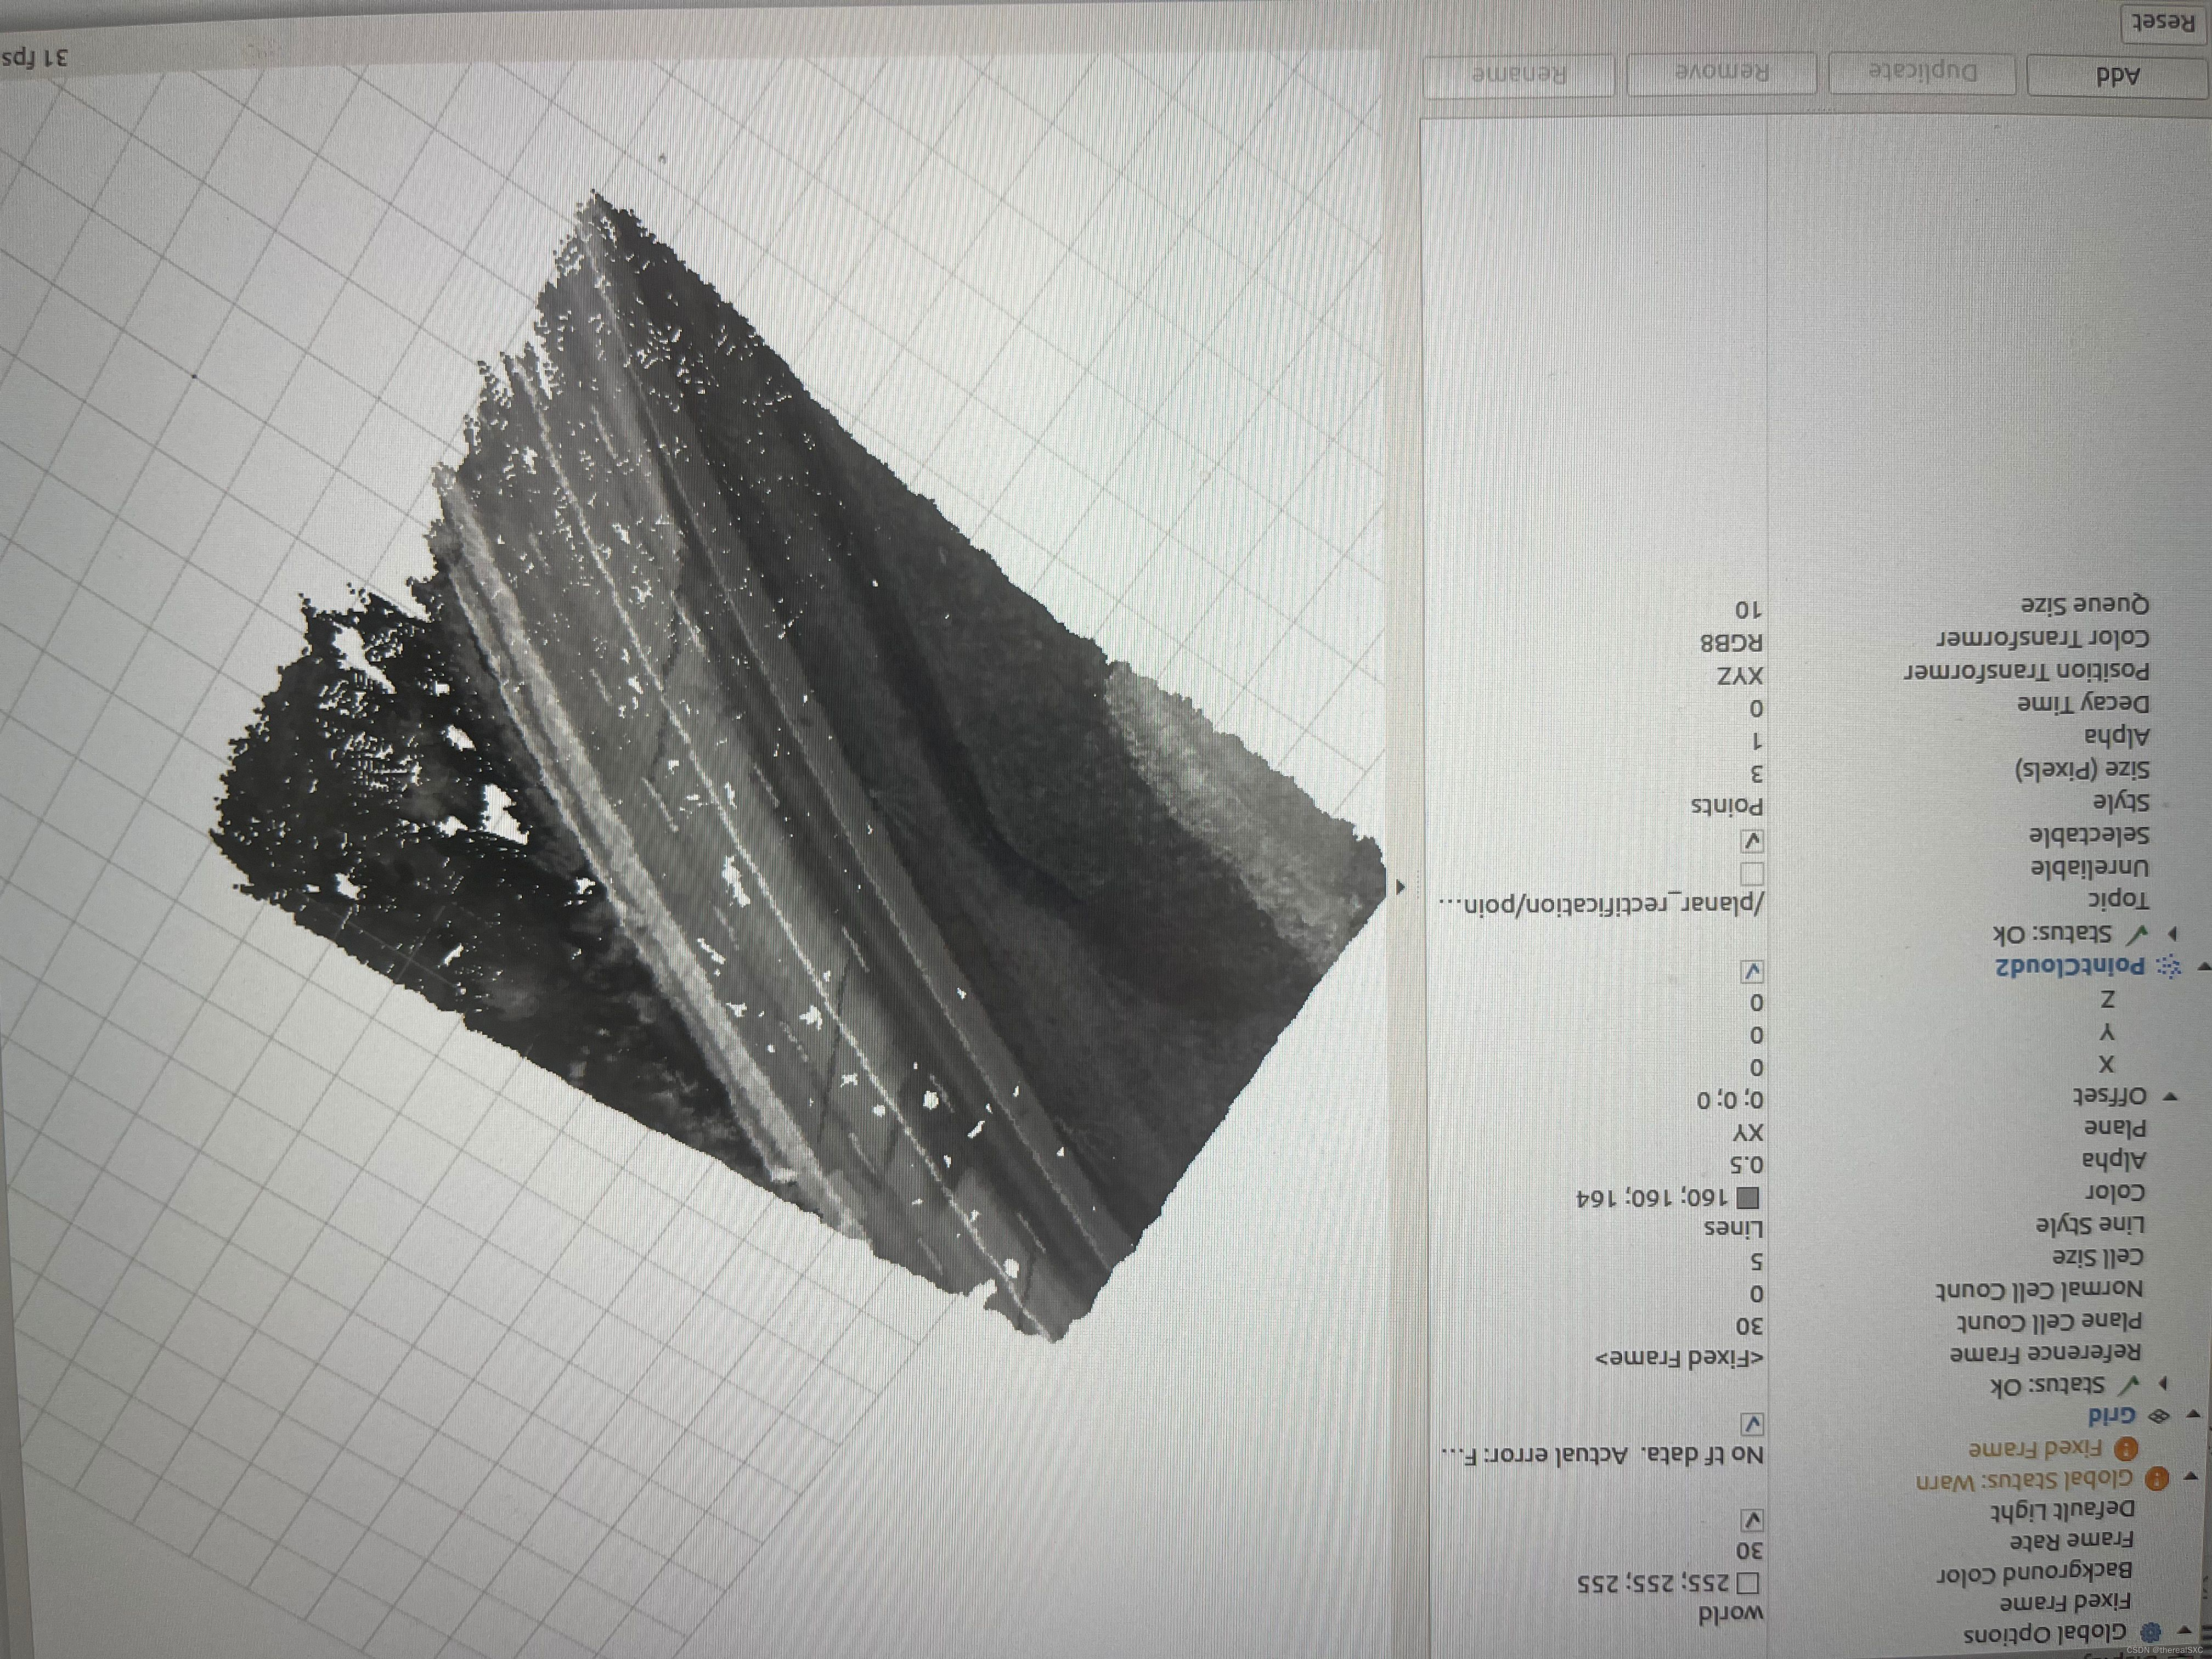Click the Displays panel collapse arrow handle

coord(1400,886)
